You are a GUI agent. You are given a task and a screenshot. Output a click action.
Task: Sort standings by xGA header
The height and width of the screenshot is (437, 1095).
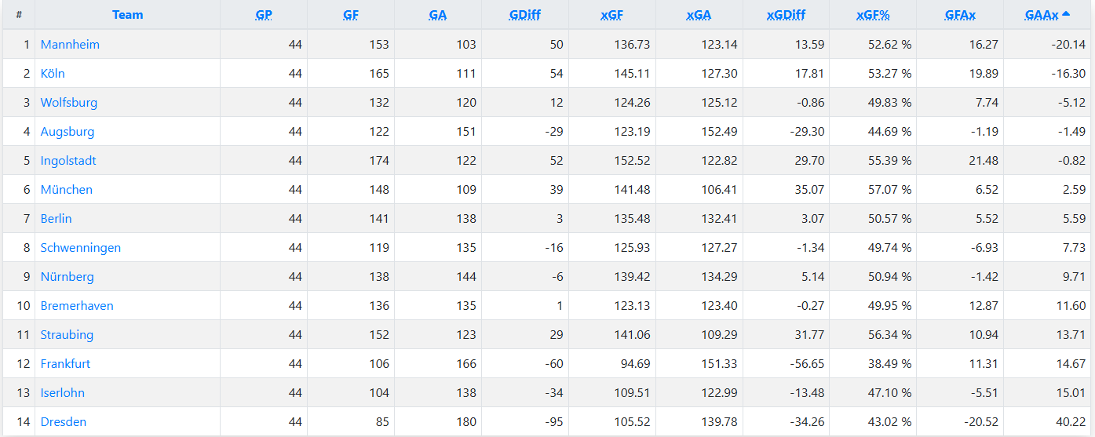(x=699, y=15)
